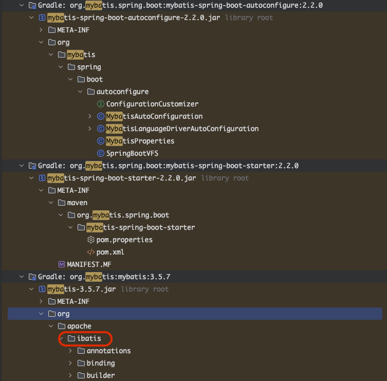
Task: Collapse the spring folder chevron
Action: [61, 67]
